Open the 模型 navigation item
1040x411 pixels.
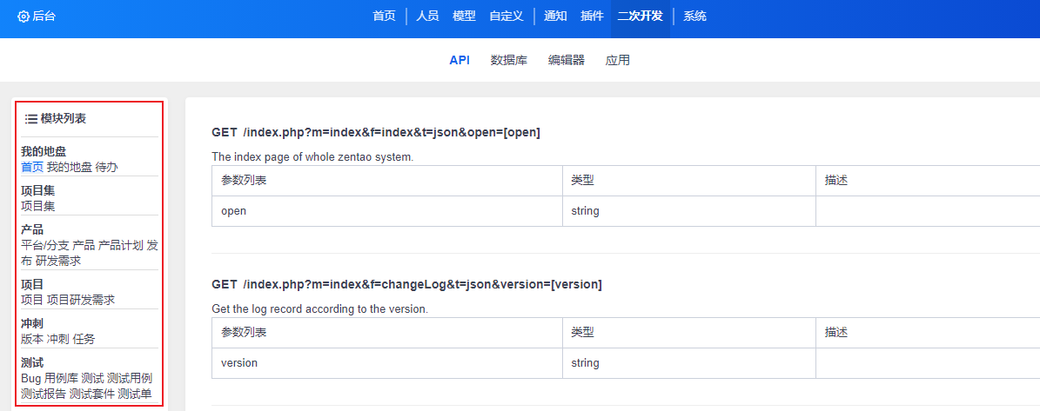pos(464,16)
